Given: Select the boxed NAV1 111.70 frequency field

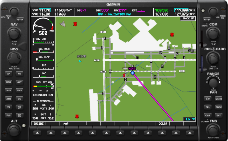Looking at the screenshot, I should coord(45,10).
